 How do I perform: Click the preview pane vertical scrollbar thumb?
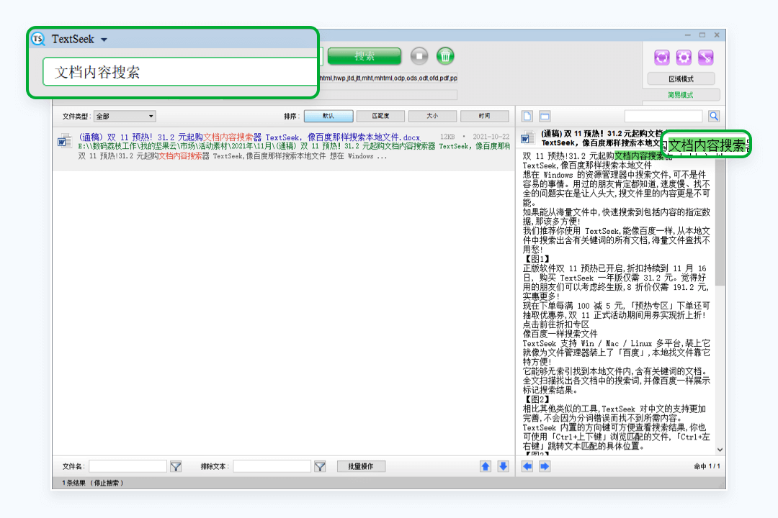720,221
